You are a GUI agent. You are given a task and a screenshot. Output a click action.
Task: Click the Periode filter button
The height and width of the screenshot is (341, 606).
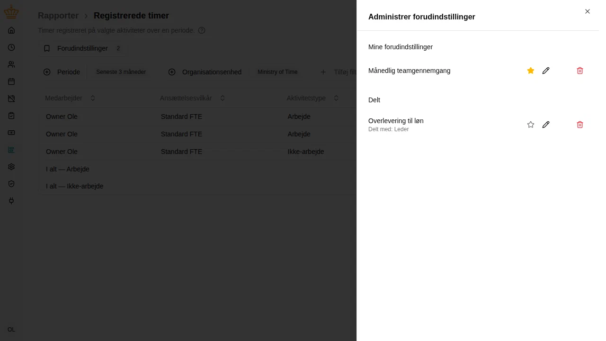coord(62,72)
